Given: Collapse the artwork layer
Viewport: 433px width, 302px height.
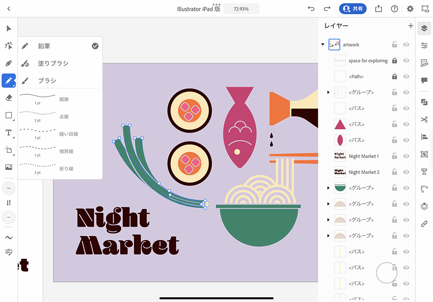Looking at the screenshot, I should [323, 45].
